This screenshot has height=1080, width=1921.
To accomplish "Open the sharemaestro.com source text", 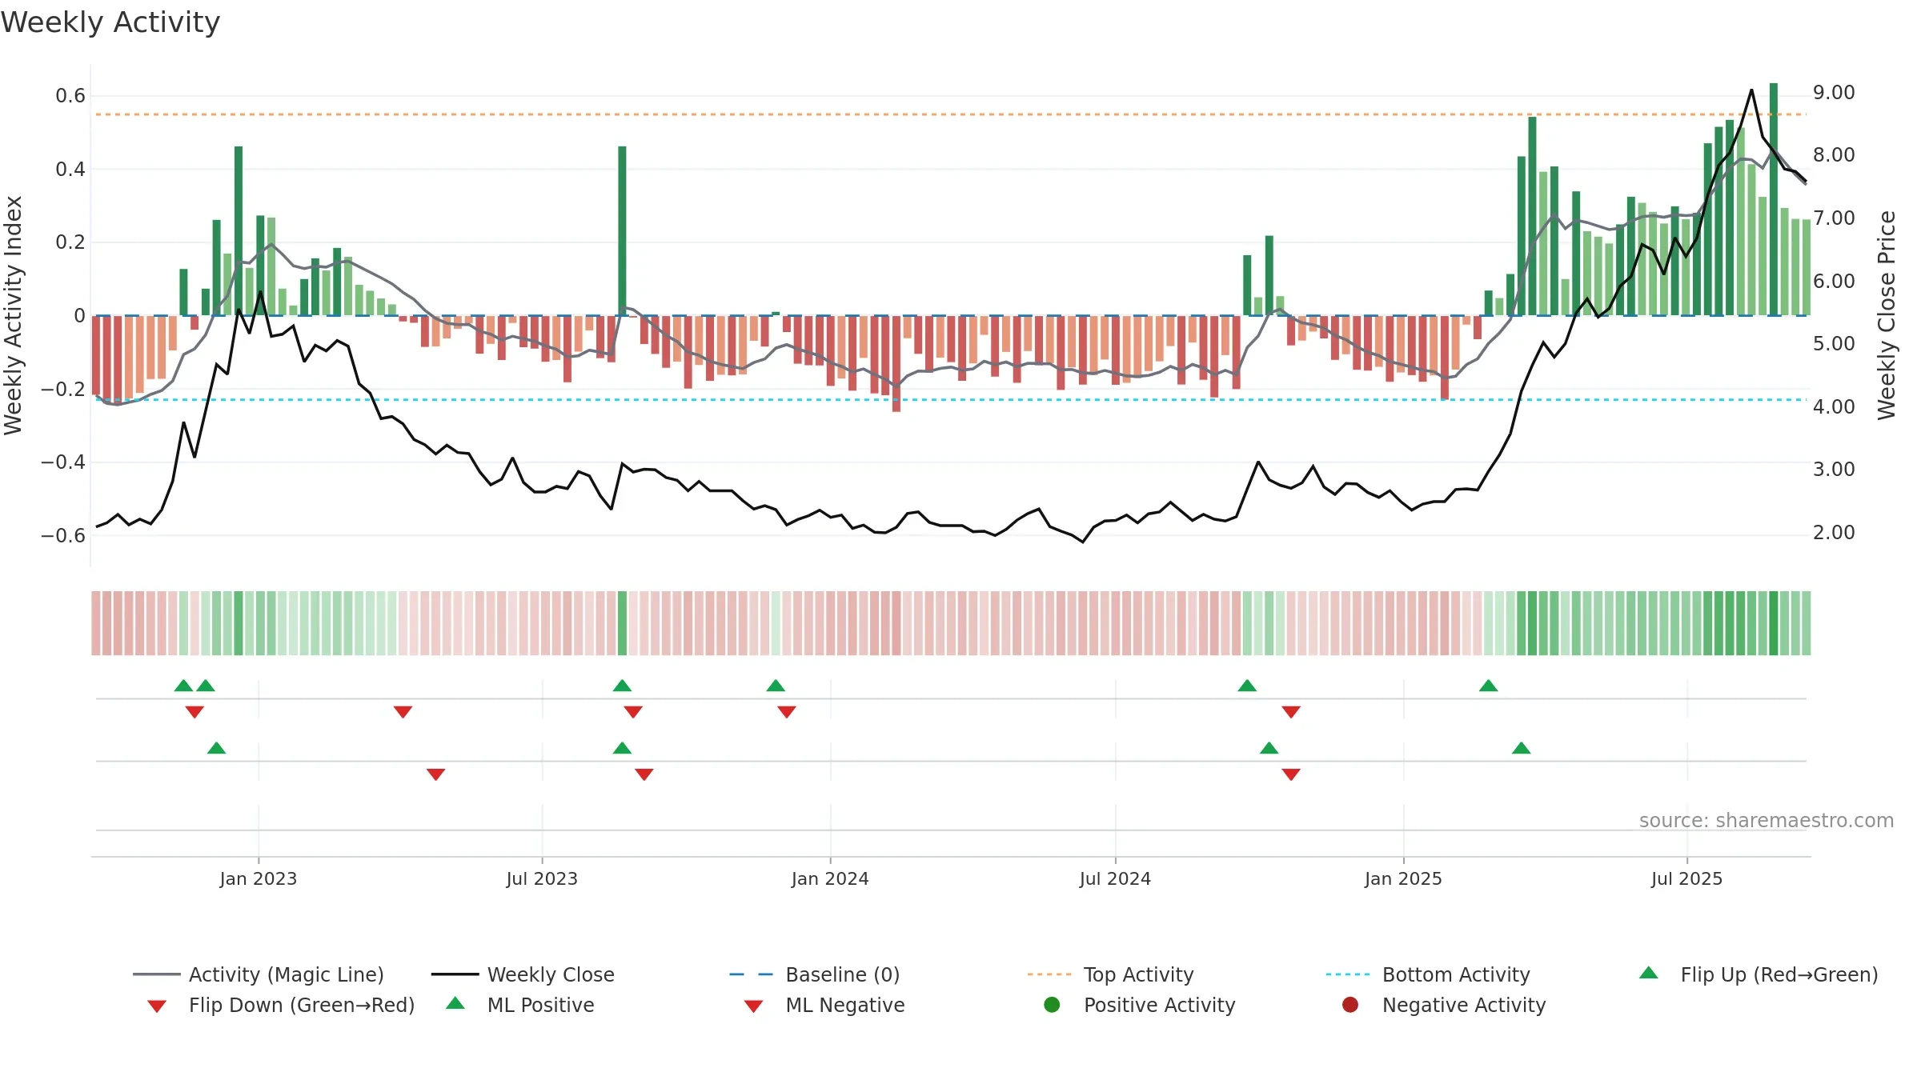I will 1767,821.
